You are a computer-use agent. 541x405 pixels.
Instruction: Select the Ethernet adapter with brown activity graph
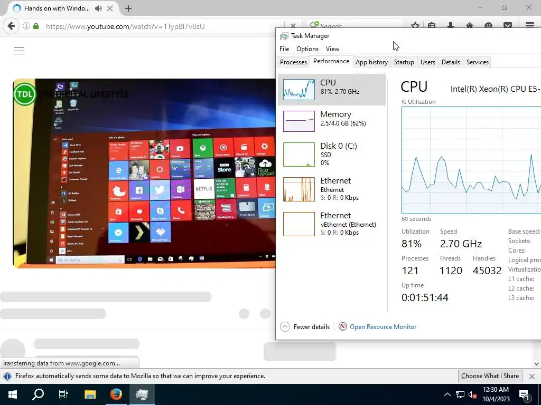point(332,189)
